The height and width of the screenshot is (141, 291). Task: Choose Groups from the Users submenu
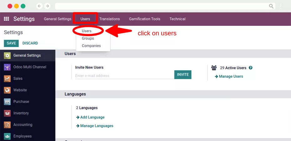88,38
